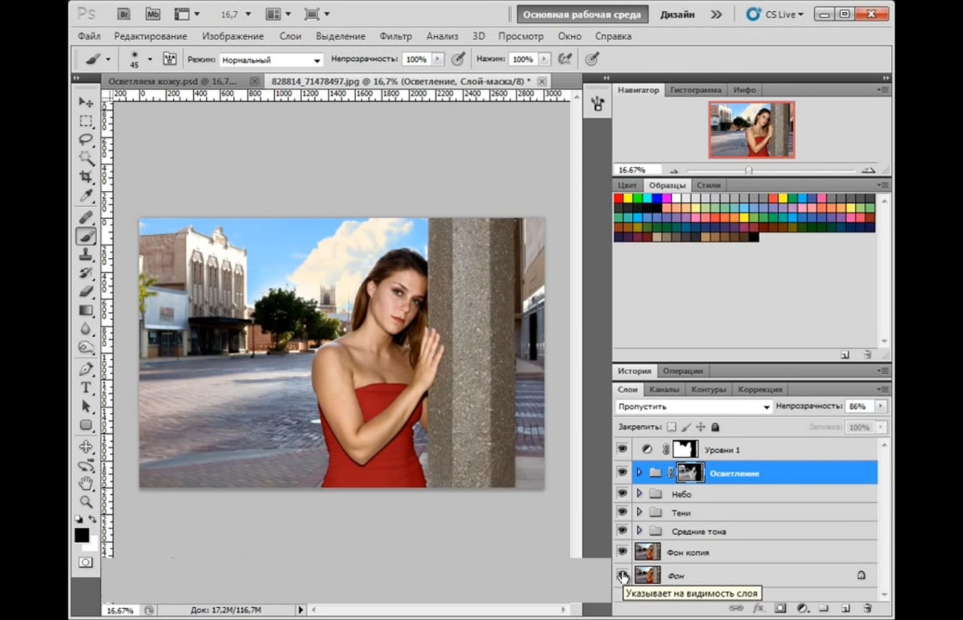This screenshot has height=620, width=963.
Task: Open the layer opacity slider arrow beside 86%
Action: [880, 406]
